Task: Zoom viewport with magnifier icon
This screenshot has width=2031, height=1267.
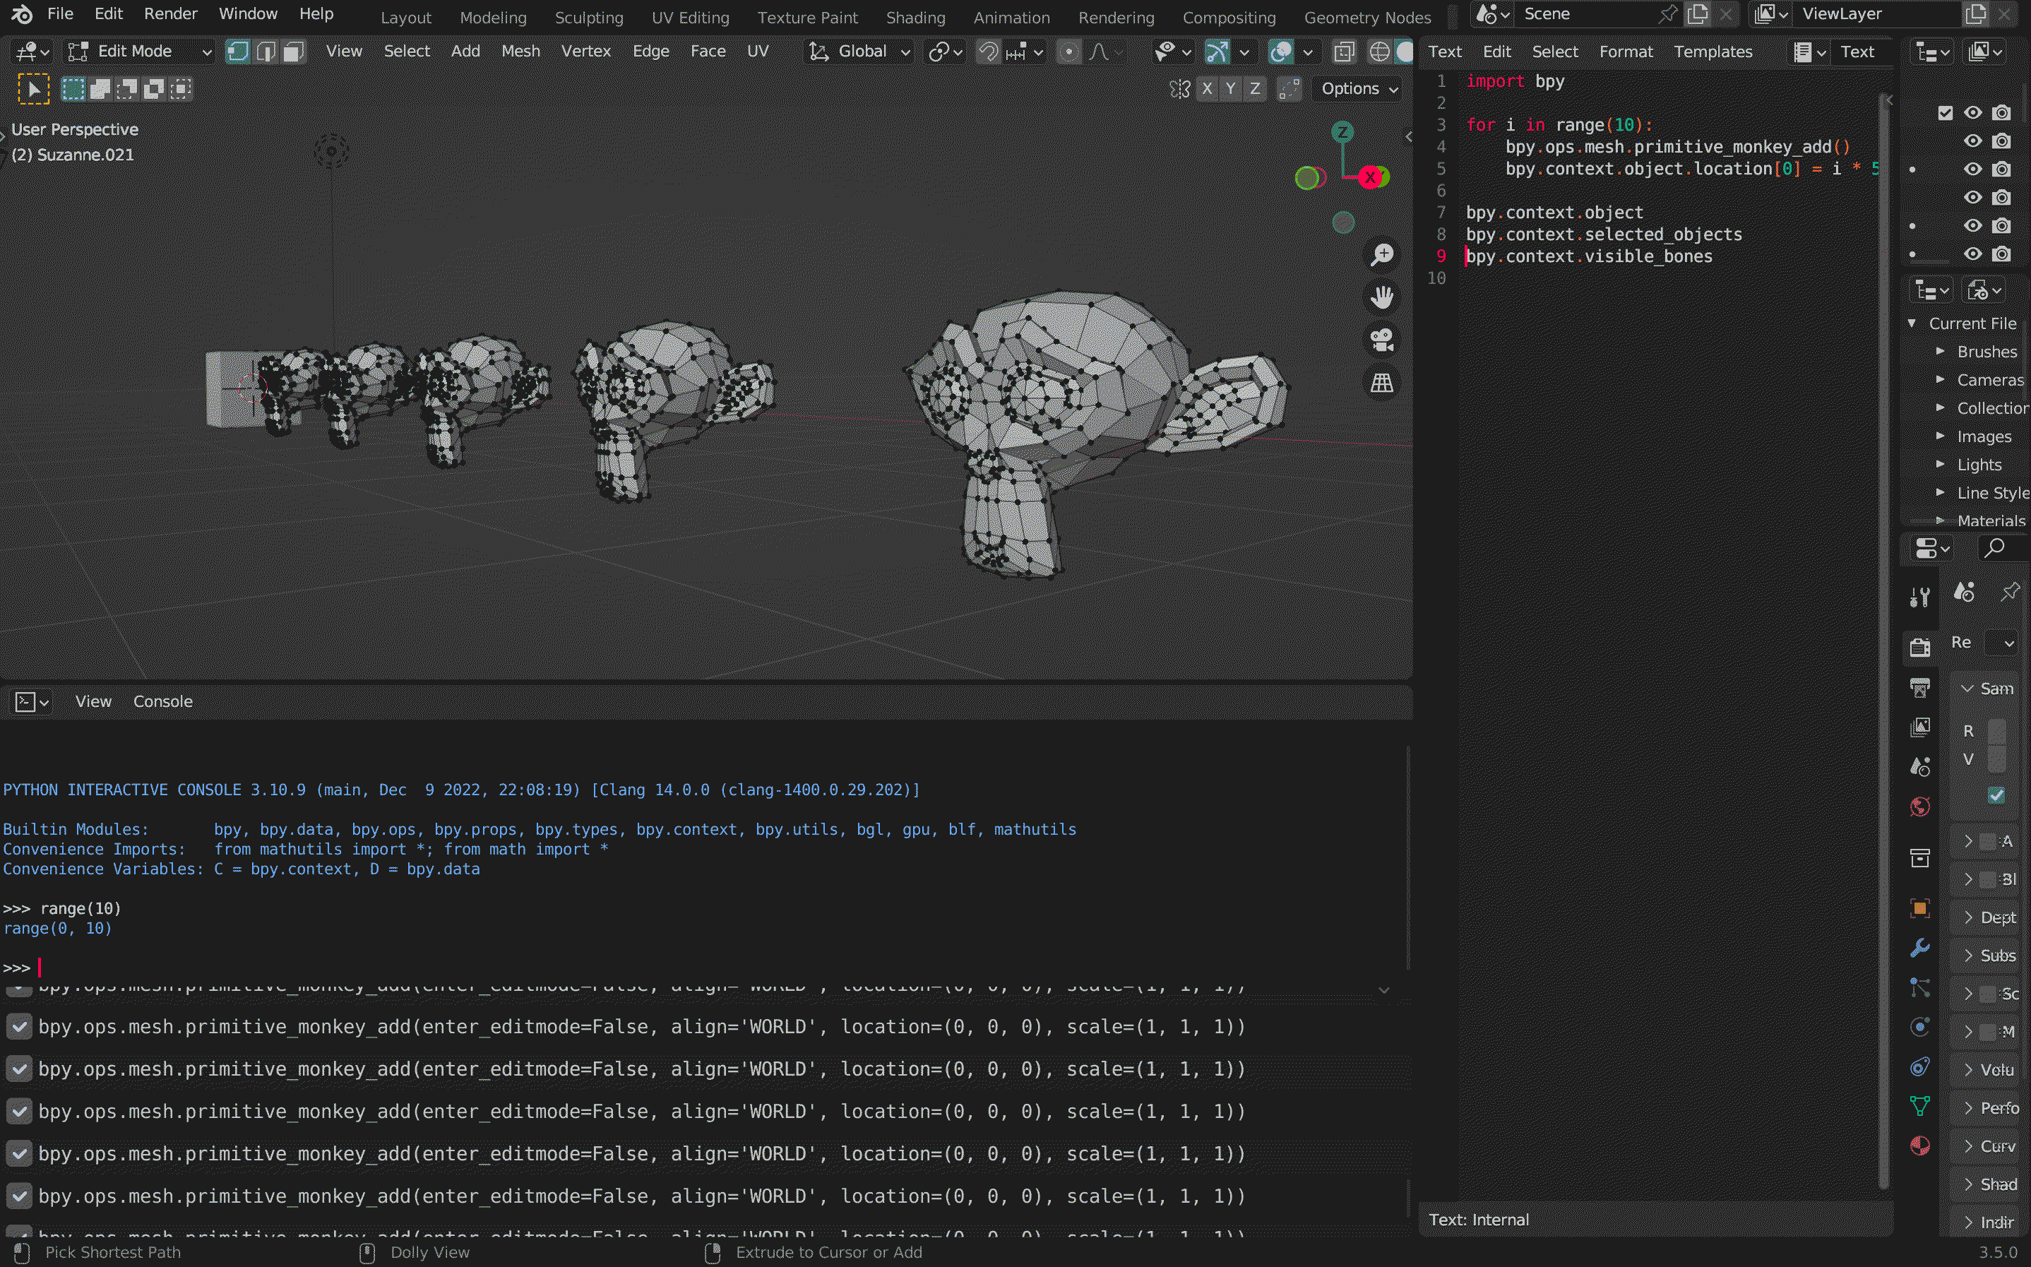Action: click(1381, 255)
